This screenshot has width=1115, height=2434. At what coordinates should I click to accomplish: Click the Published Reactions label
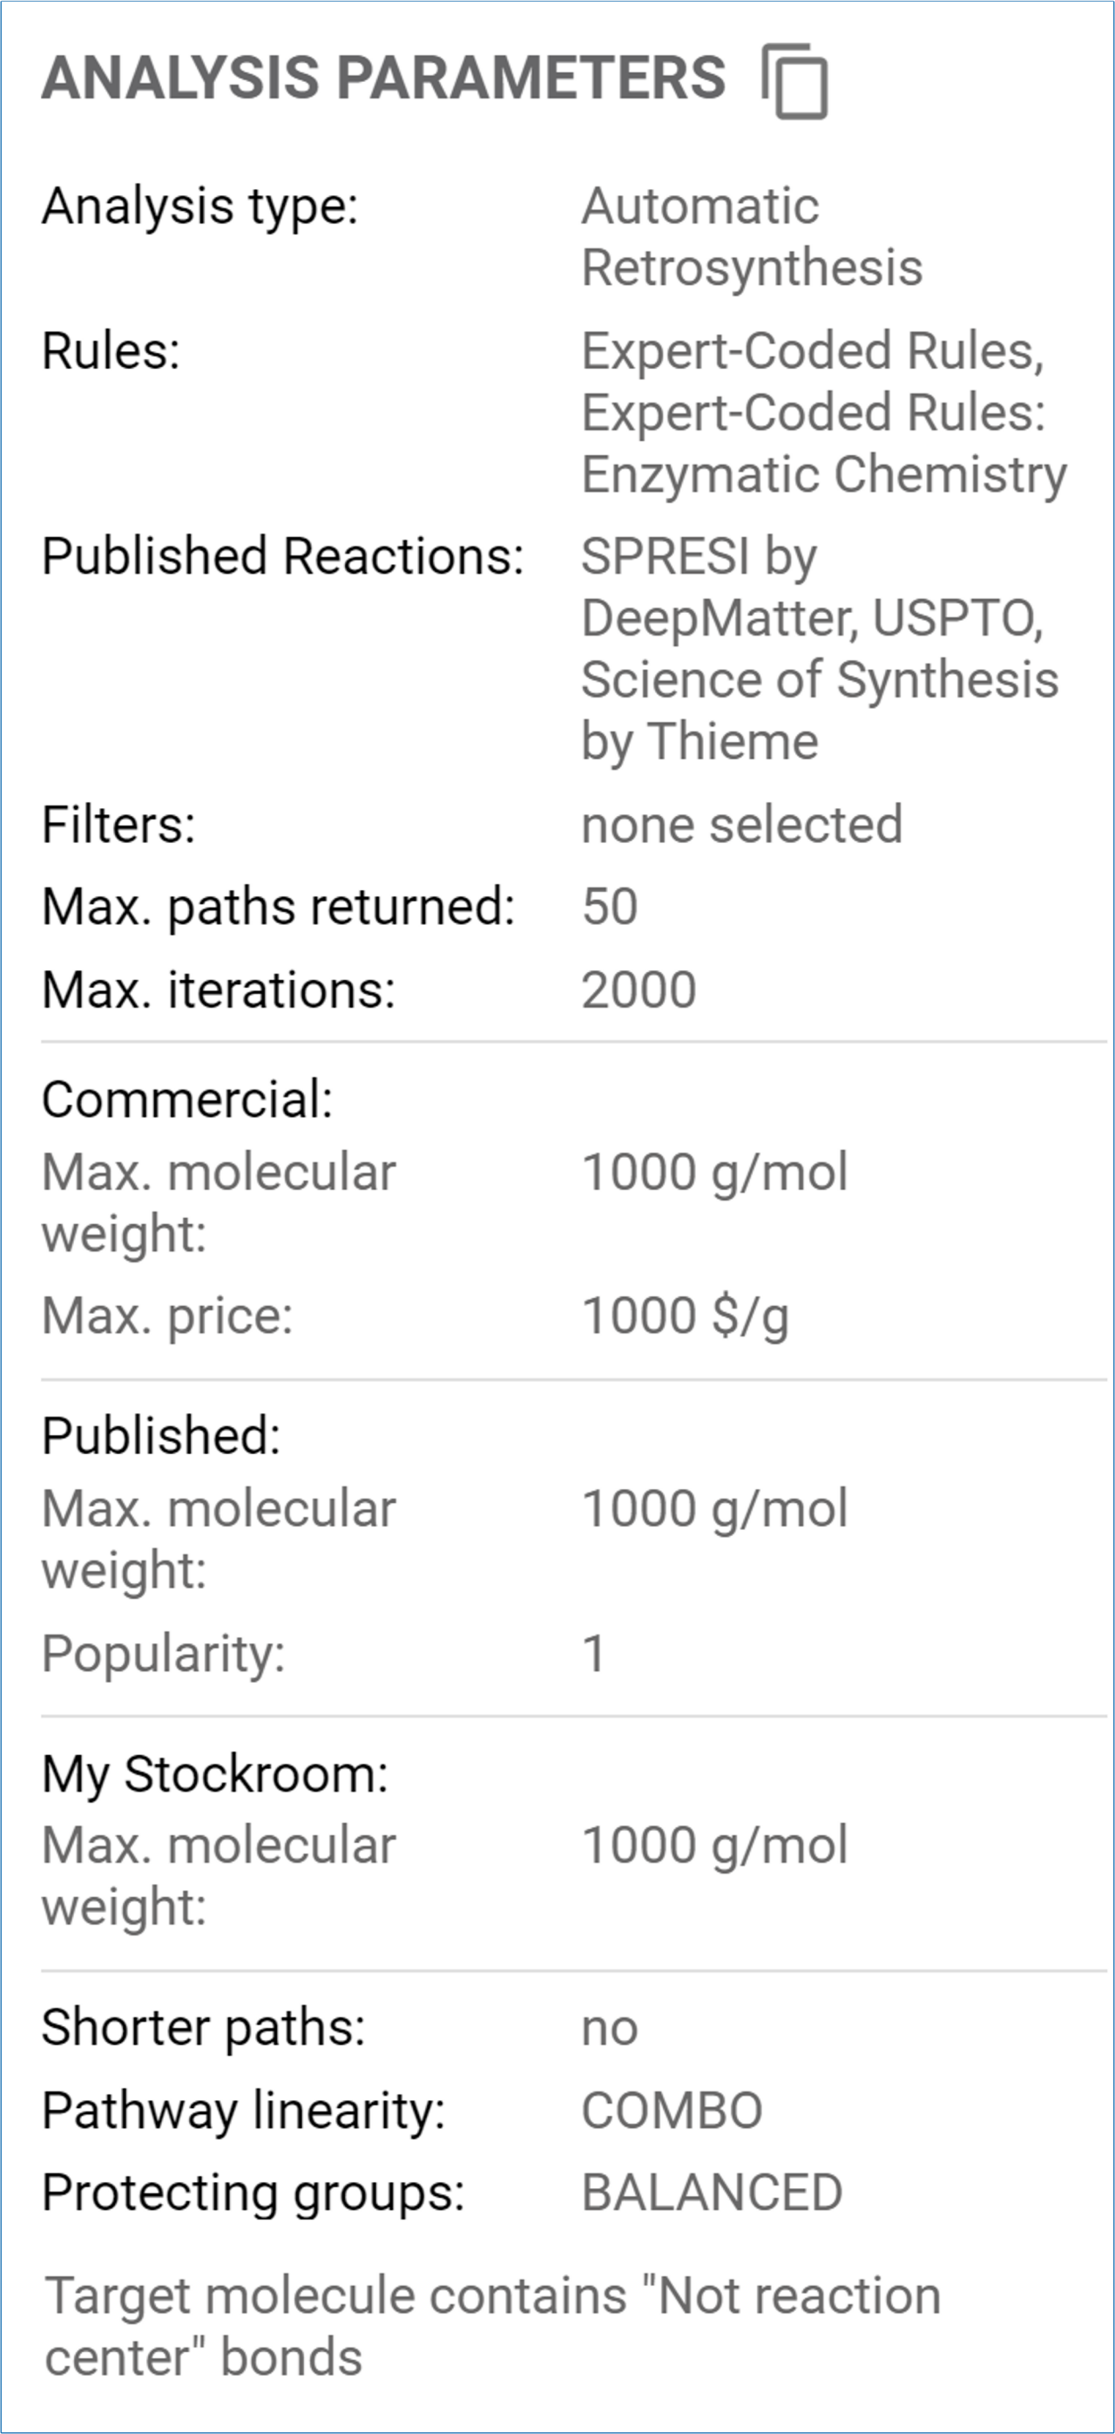coord(282,555)
